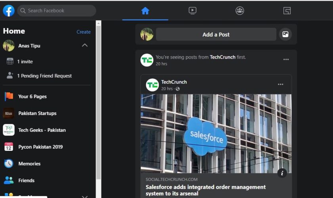Viewport: 333px width, 198px height.
Task: Click the invite calendar icon
Action: click(x=10, y=61)
